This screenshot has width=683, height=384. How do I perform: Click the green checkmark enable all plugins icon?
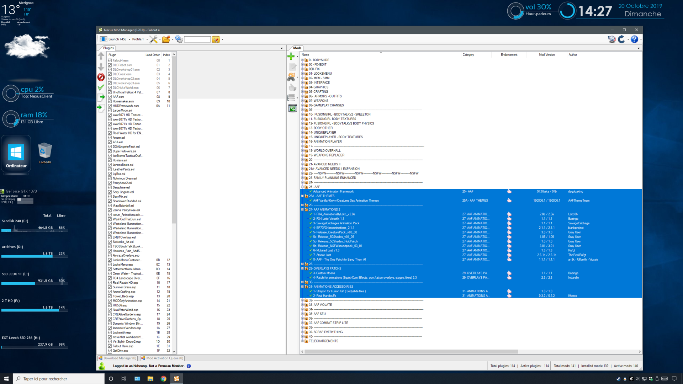(x=101, y=87)
